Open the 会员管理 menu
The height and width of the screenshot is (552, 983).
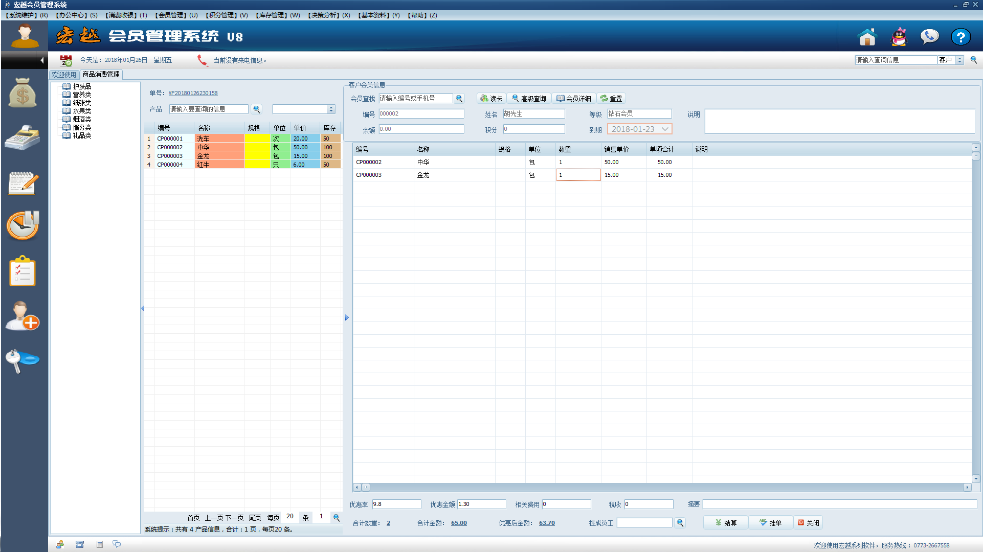(x=176, y=15)
